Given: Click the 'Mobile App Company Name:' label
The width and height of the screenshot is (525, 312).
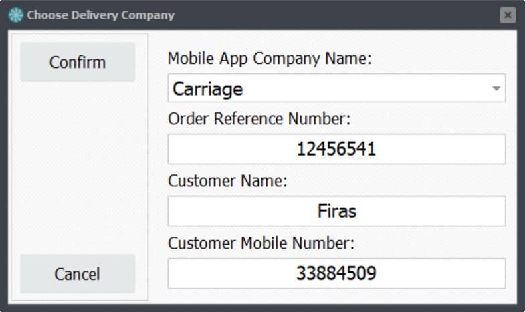Looking at the screenshot, I should click(270, 59).
